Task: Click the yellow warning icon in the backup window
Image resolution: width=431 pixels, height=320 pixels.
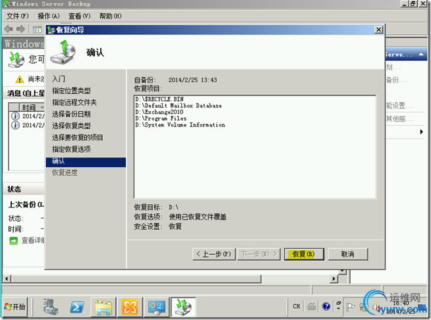Action: (x=19, y=80)
